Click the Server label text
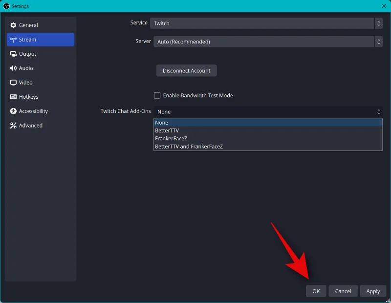 [143, 41]
